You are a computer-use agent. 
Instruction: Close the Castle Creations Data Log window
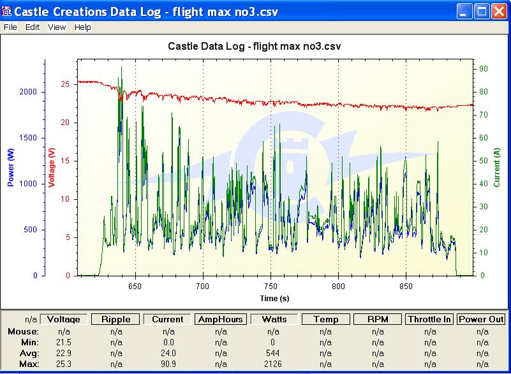pos(500,11)
